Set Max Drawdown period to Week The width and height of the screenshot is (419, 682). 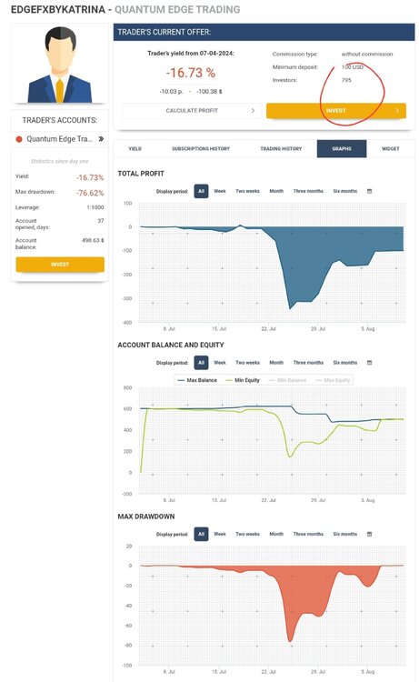(x=220, y=534)
